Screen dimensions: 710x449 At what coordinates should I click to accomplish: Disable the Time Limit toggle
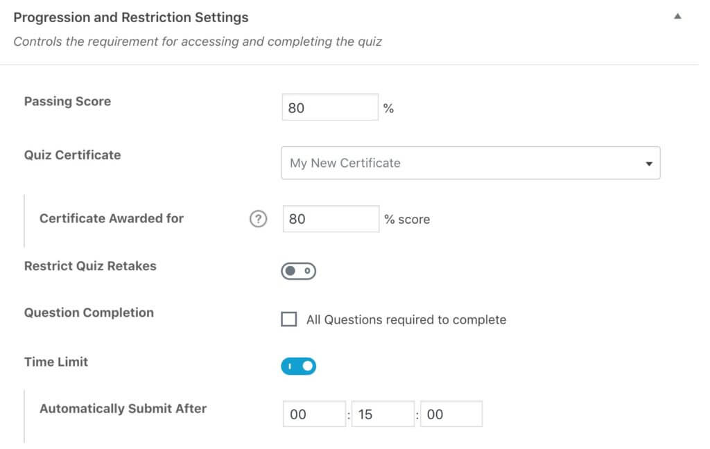pyautogui.click(x=298, y=366)
